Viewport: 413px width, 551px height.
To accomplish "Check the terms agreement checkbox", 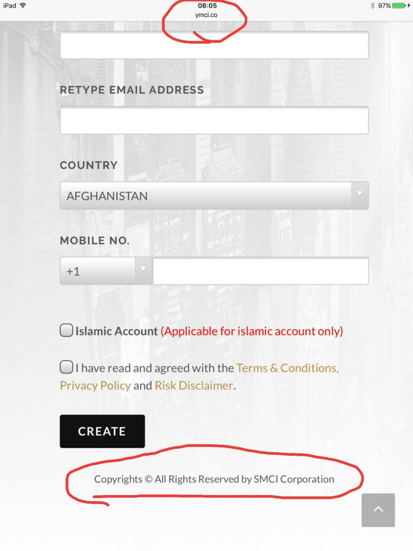I will (66, 367).
